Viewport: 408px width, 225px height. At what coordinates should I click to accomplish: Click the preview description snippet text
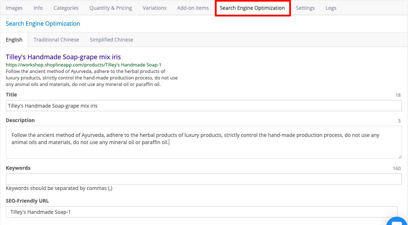click(92, 78)
